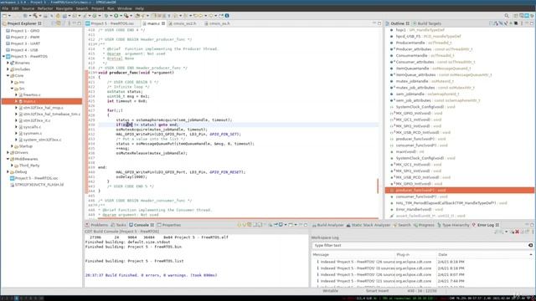Open the Navigate menu
This screenshot has height=301, width=536.
tap(64, 8)
